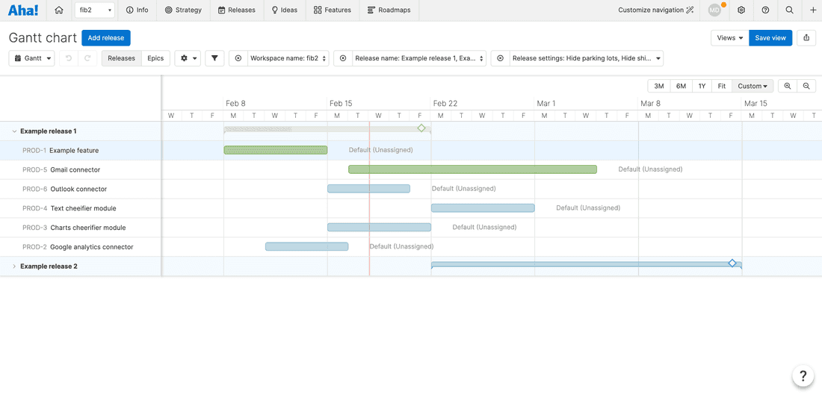Click the redo arrow icon
The height and width of the screenshot is (403, 822).
tap(87, 59)
